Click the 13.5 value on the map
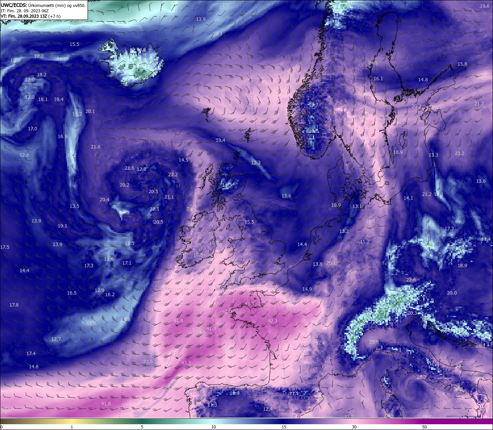Viewport: 493px width, 430px height. point(74,206)
